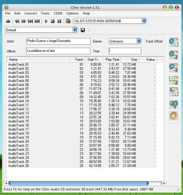Click the eject CD icon

[x=8, y=21]
